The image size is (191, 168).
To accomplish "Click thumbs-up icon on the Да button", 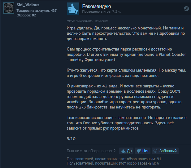I will [x=124, y=151].
